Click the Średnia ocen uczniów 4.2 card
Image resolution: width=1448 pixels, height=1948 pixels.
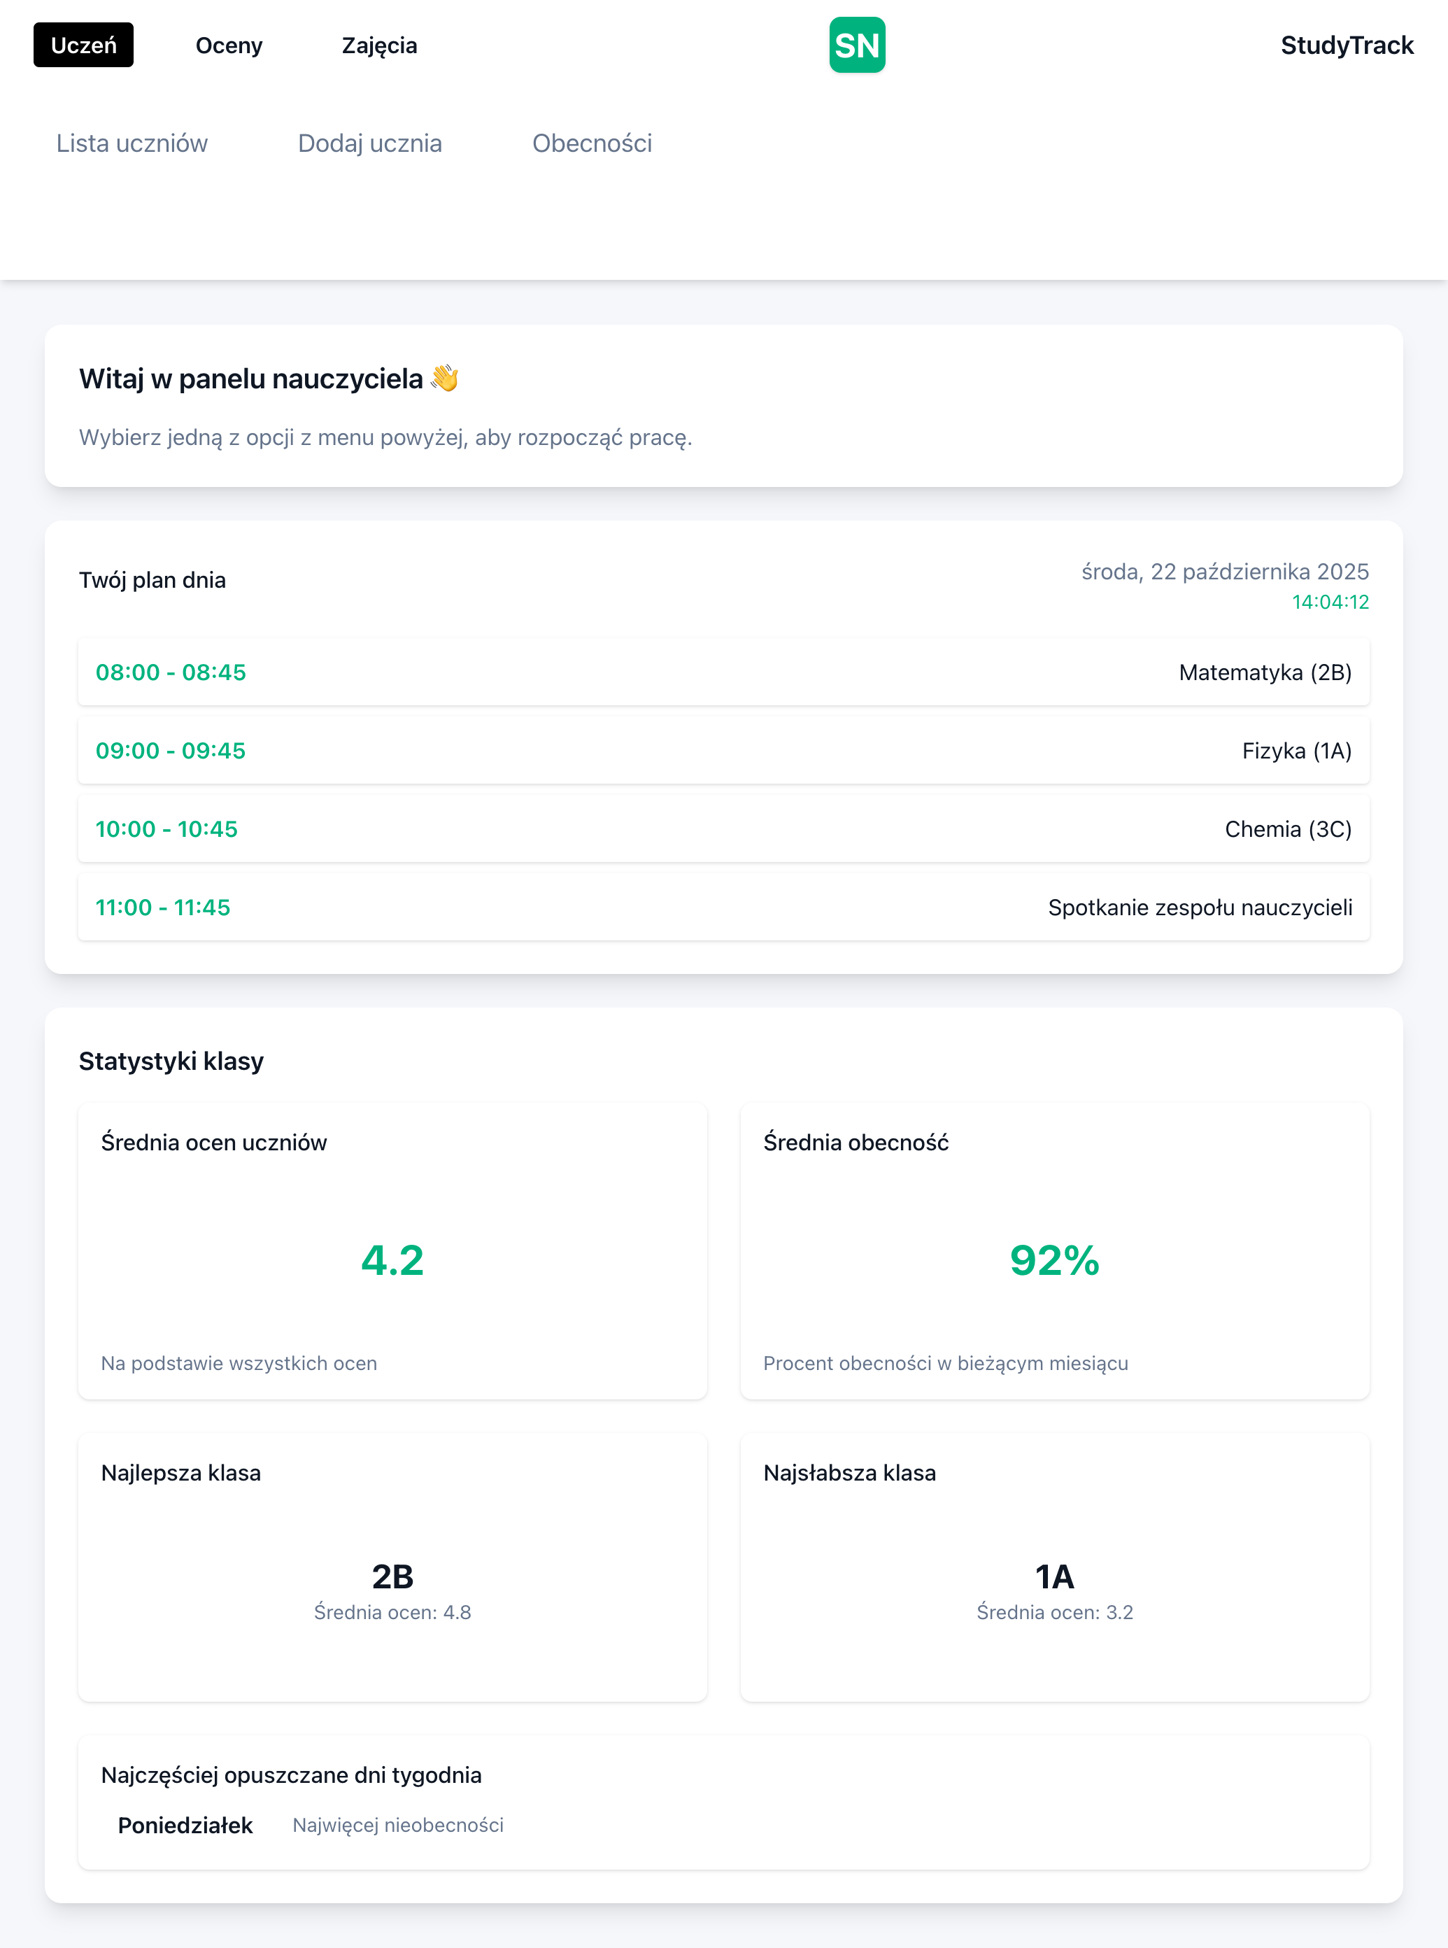(392, 1251)
